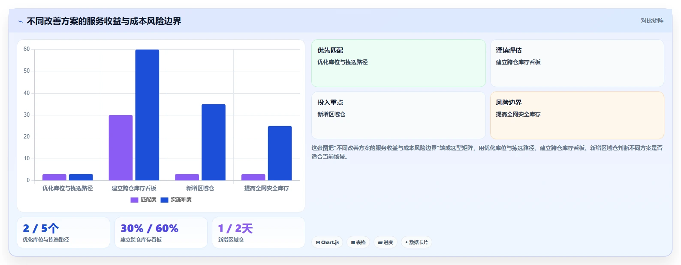Click 优化库位与拣选路径 caption under 2 / 5个
The image size is (681, 265).
[x=46, y=240]
